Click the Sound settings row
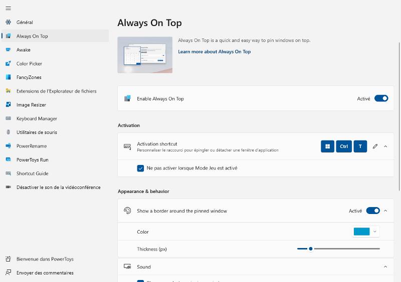The image size is (401, 282). click(256, 266)
